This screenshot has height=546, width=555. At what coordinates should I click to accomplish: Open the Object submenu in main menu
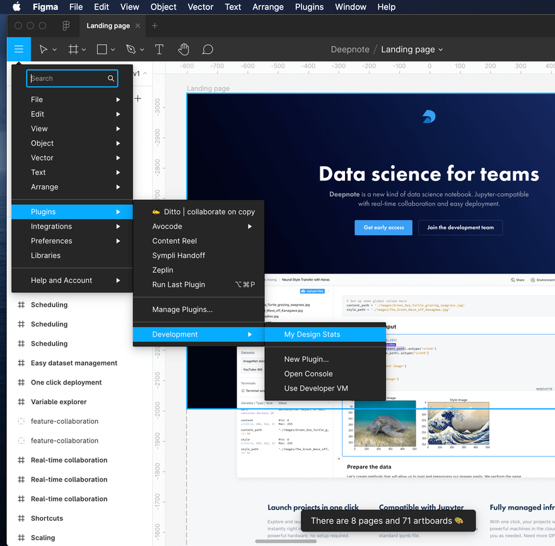pyautogui.click(x=72, y=143)
